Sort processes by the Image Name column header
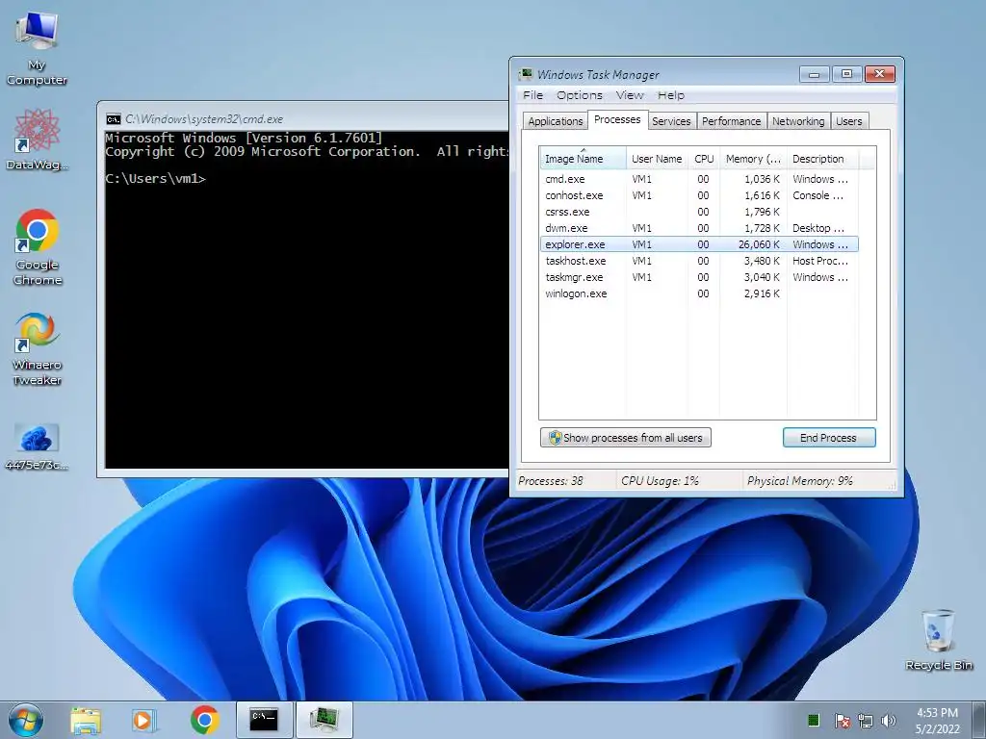The image size is (986, 739). [x=583, y=159]
